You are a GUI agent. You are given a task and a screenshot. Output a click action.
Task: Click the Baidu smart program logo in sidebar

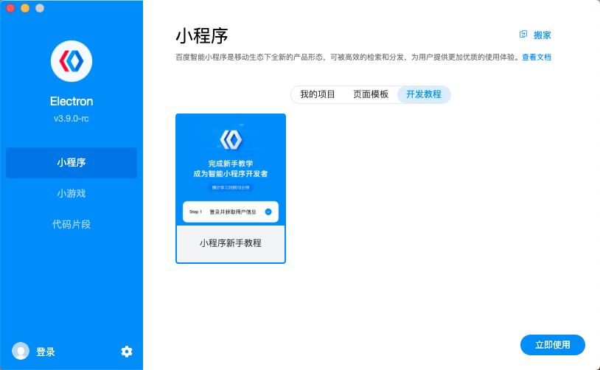pos(71,61)
